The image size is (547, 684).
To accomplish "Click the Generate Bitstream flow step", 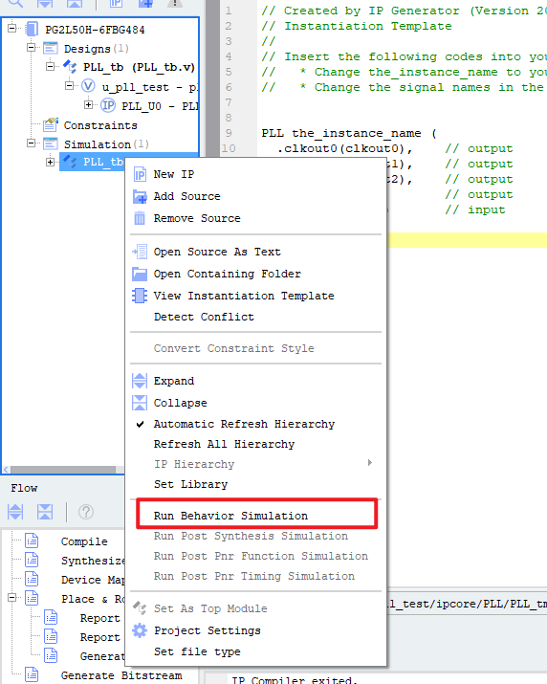I will point(121,675).
